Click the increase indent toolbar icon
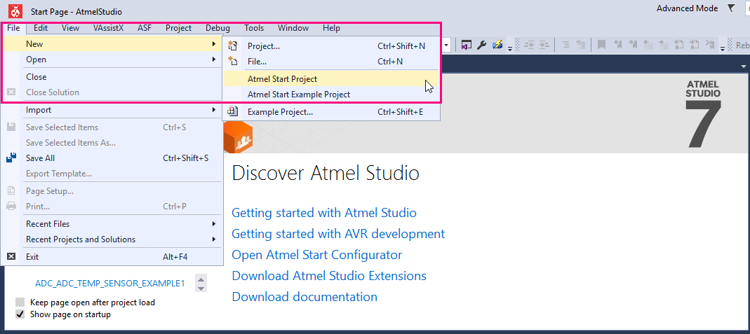The width and height of the screenshot is (750, 334). coord(544,45)
